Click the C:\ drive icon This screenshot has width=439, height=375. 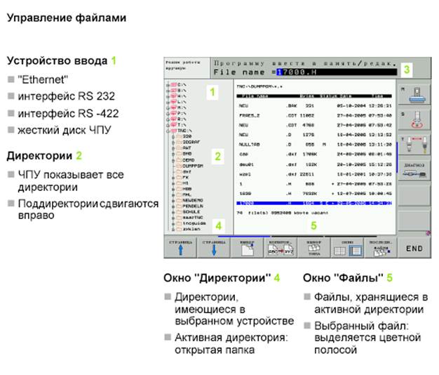tap(174, 84)
